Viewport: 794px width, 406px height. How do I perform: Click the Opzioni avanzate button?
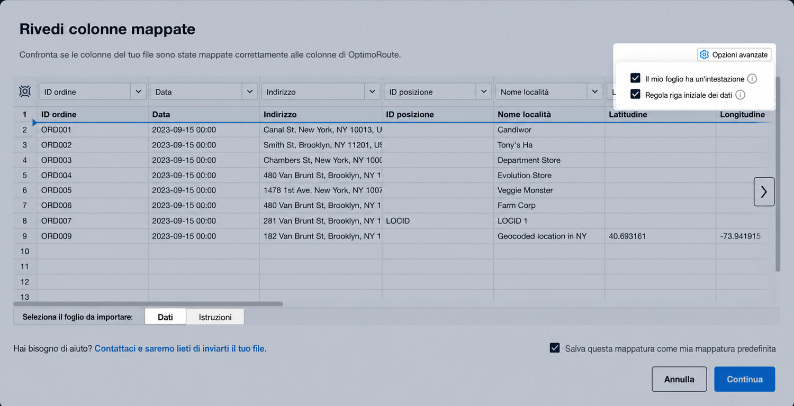[x=734, y=54]
